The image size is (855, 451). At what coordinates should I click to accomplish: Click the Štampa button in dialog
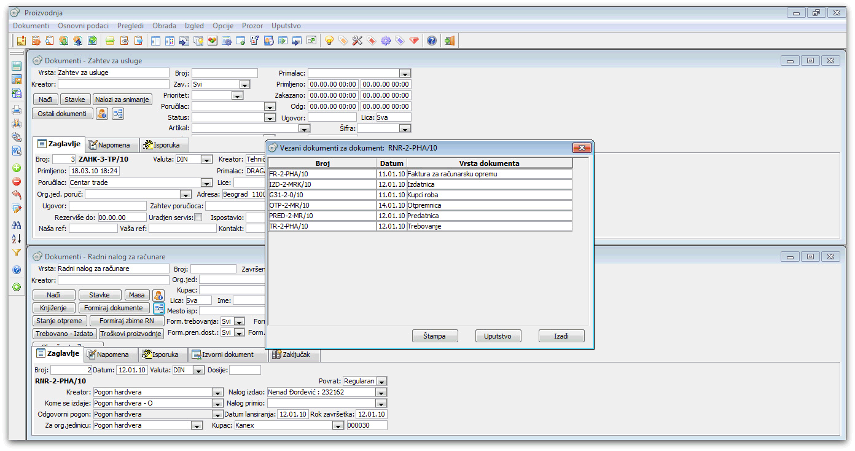click(435, 336)
